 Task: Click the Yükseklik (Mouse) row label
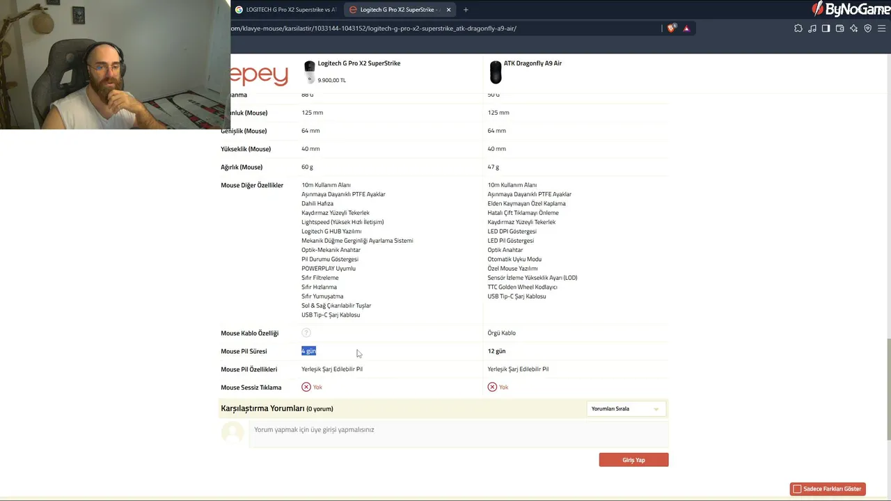click(x=246, y=149)
